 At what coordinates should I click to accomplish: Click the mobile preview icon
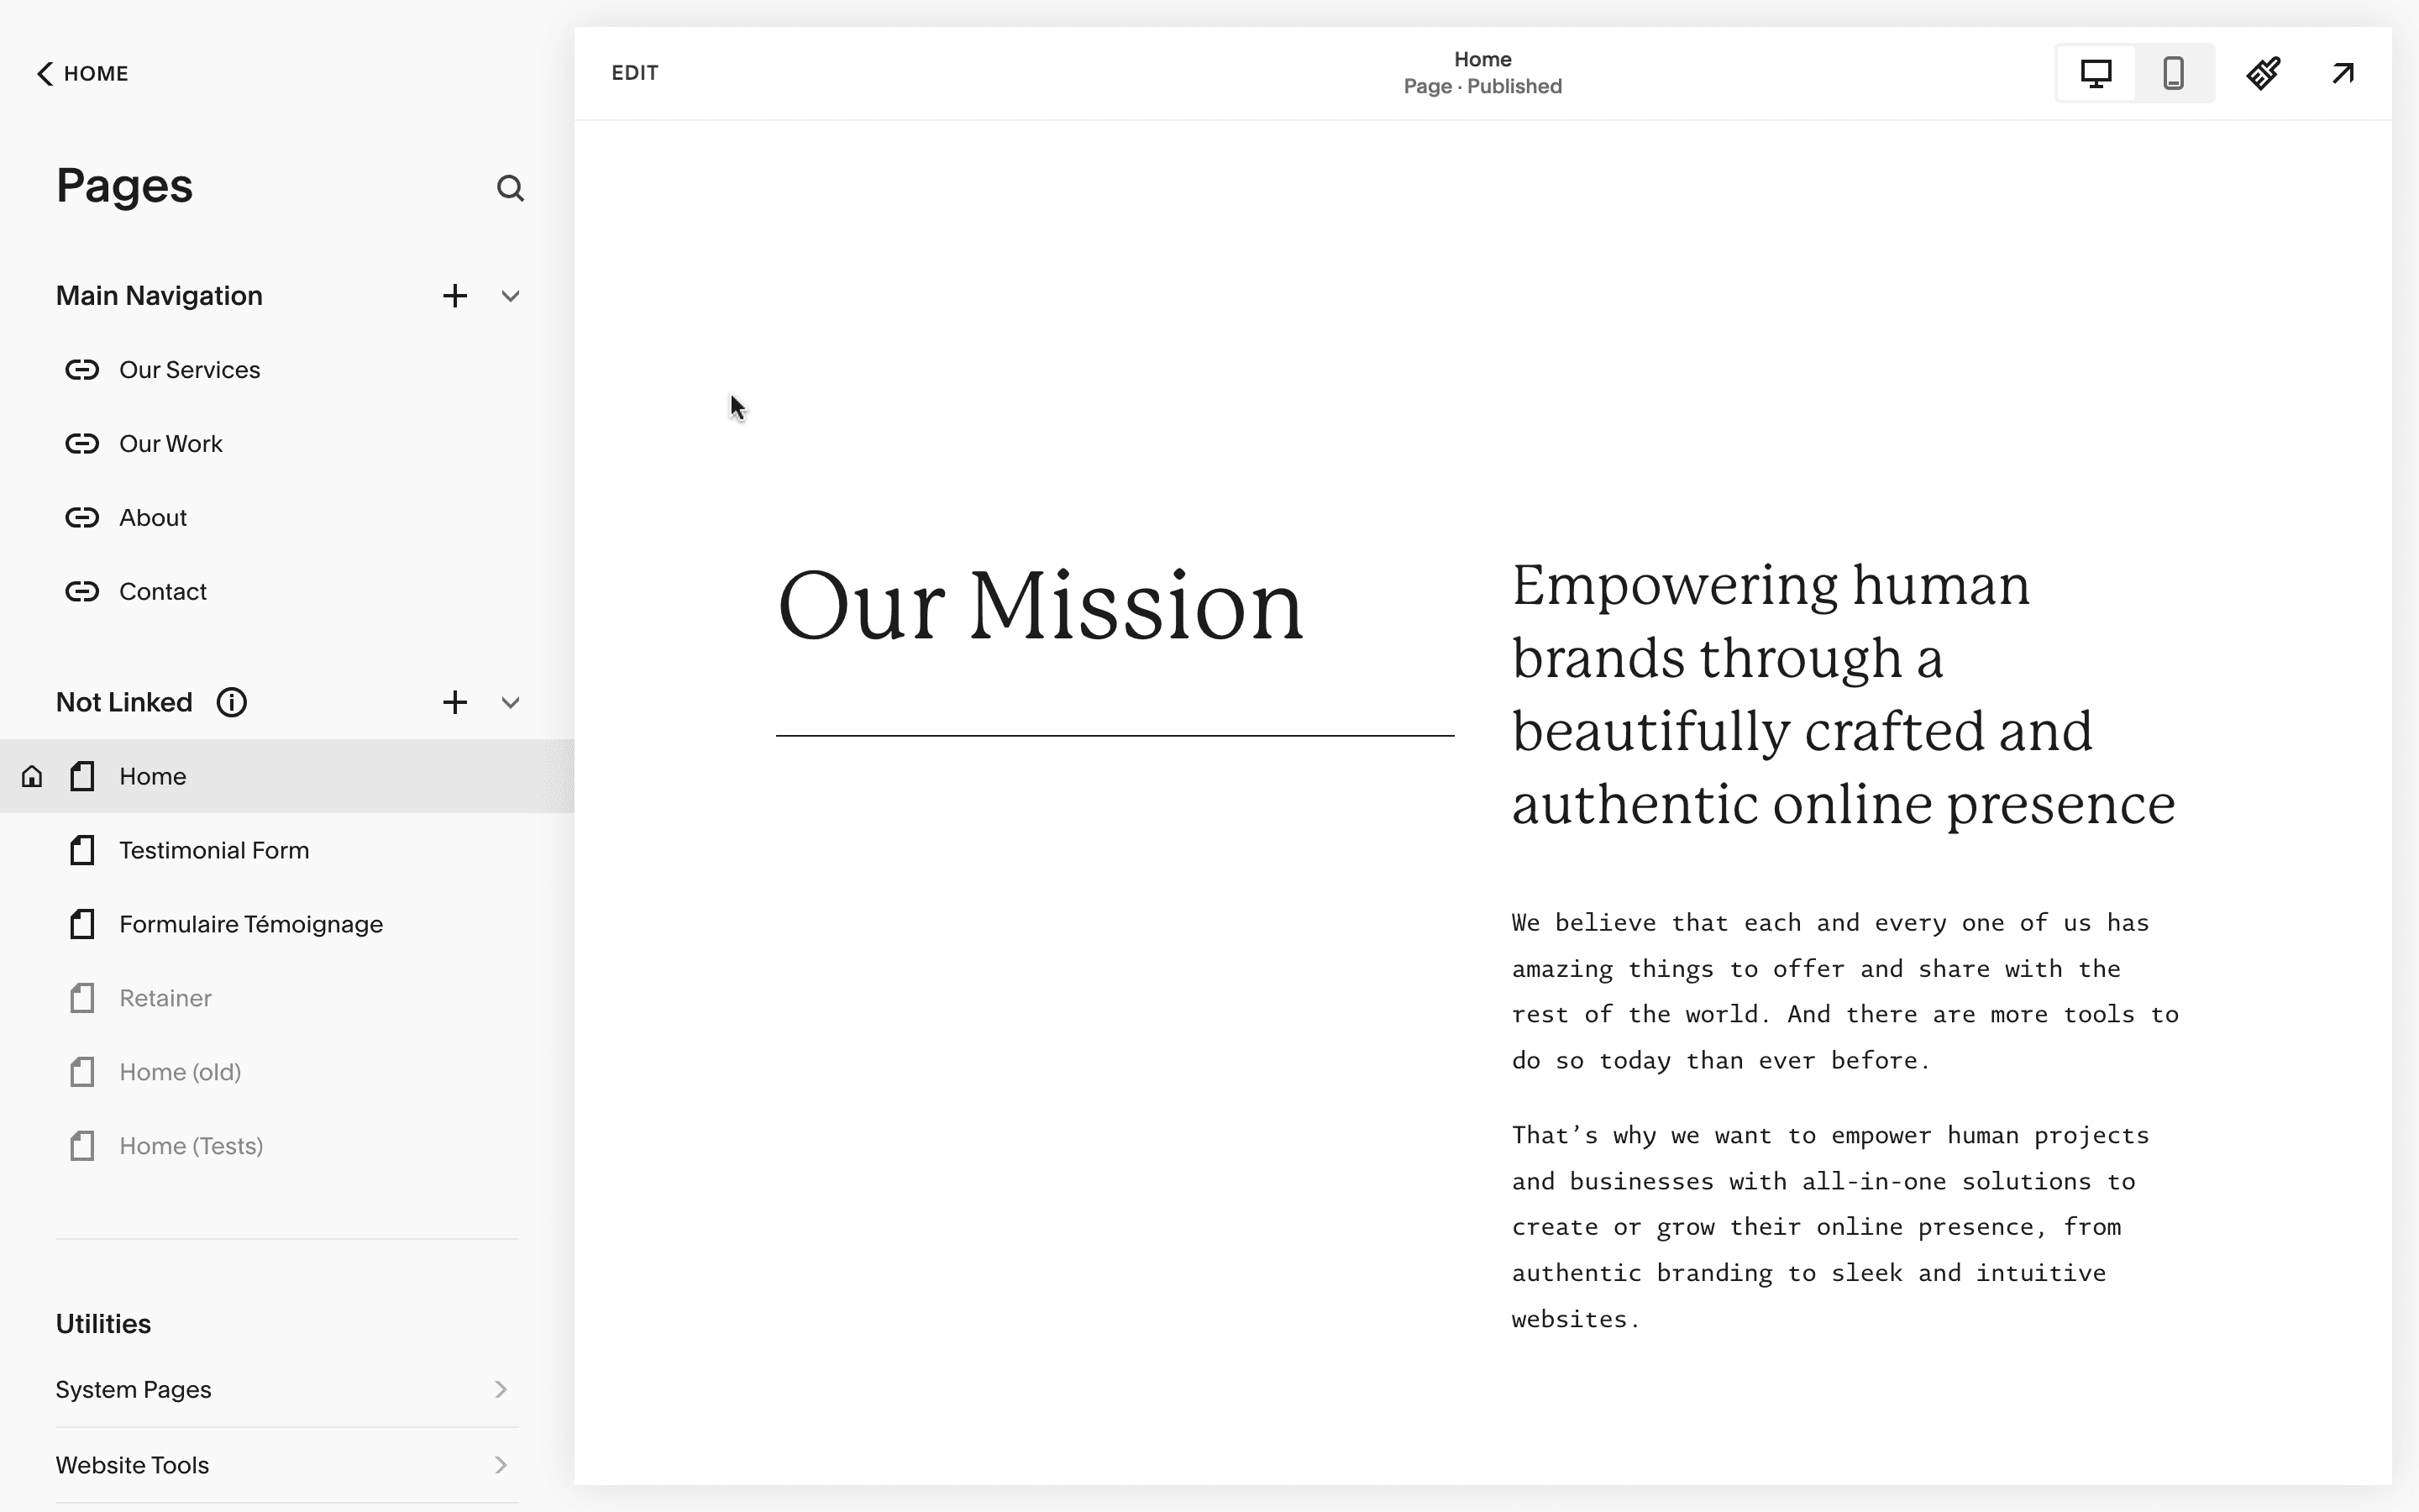click(x=2174, y=73)
